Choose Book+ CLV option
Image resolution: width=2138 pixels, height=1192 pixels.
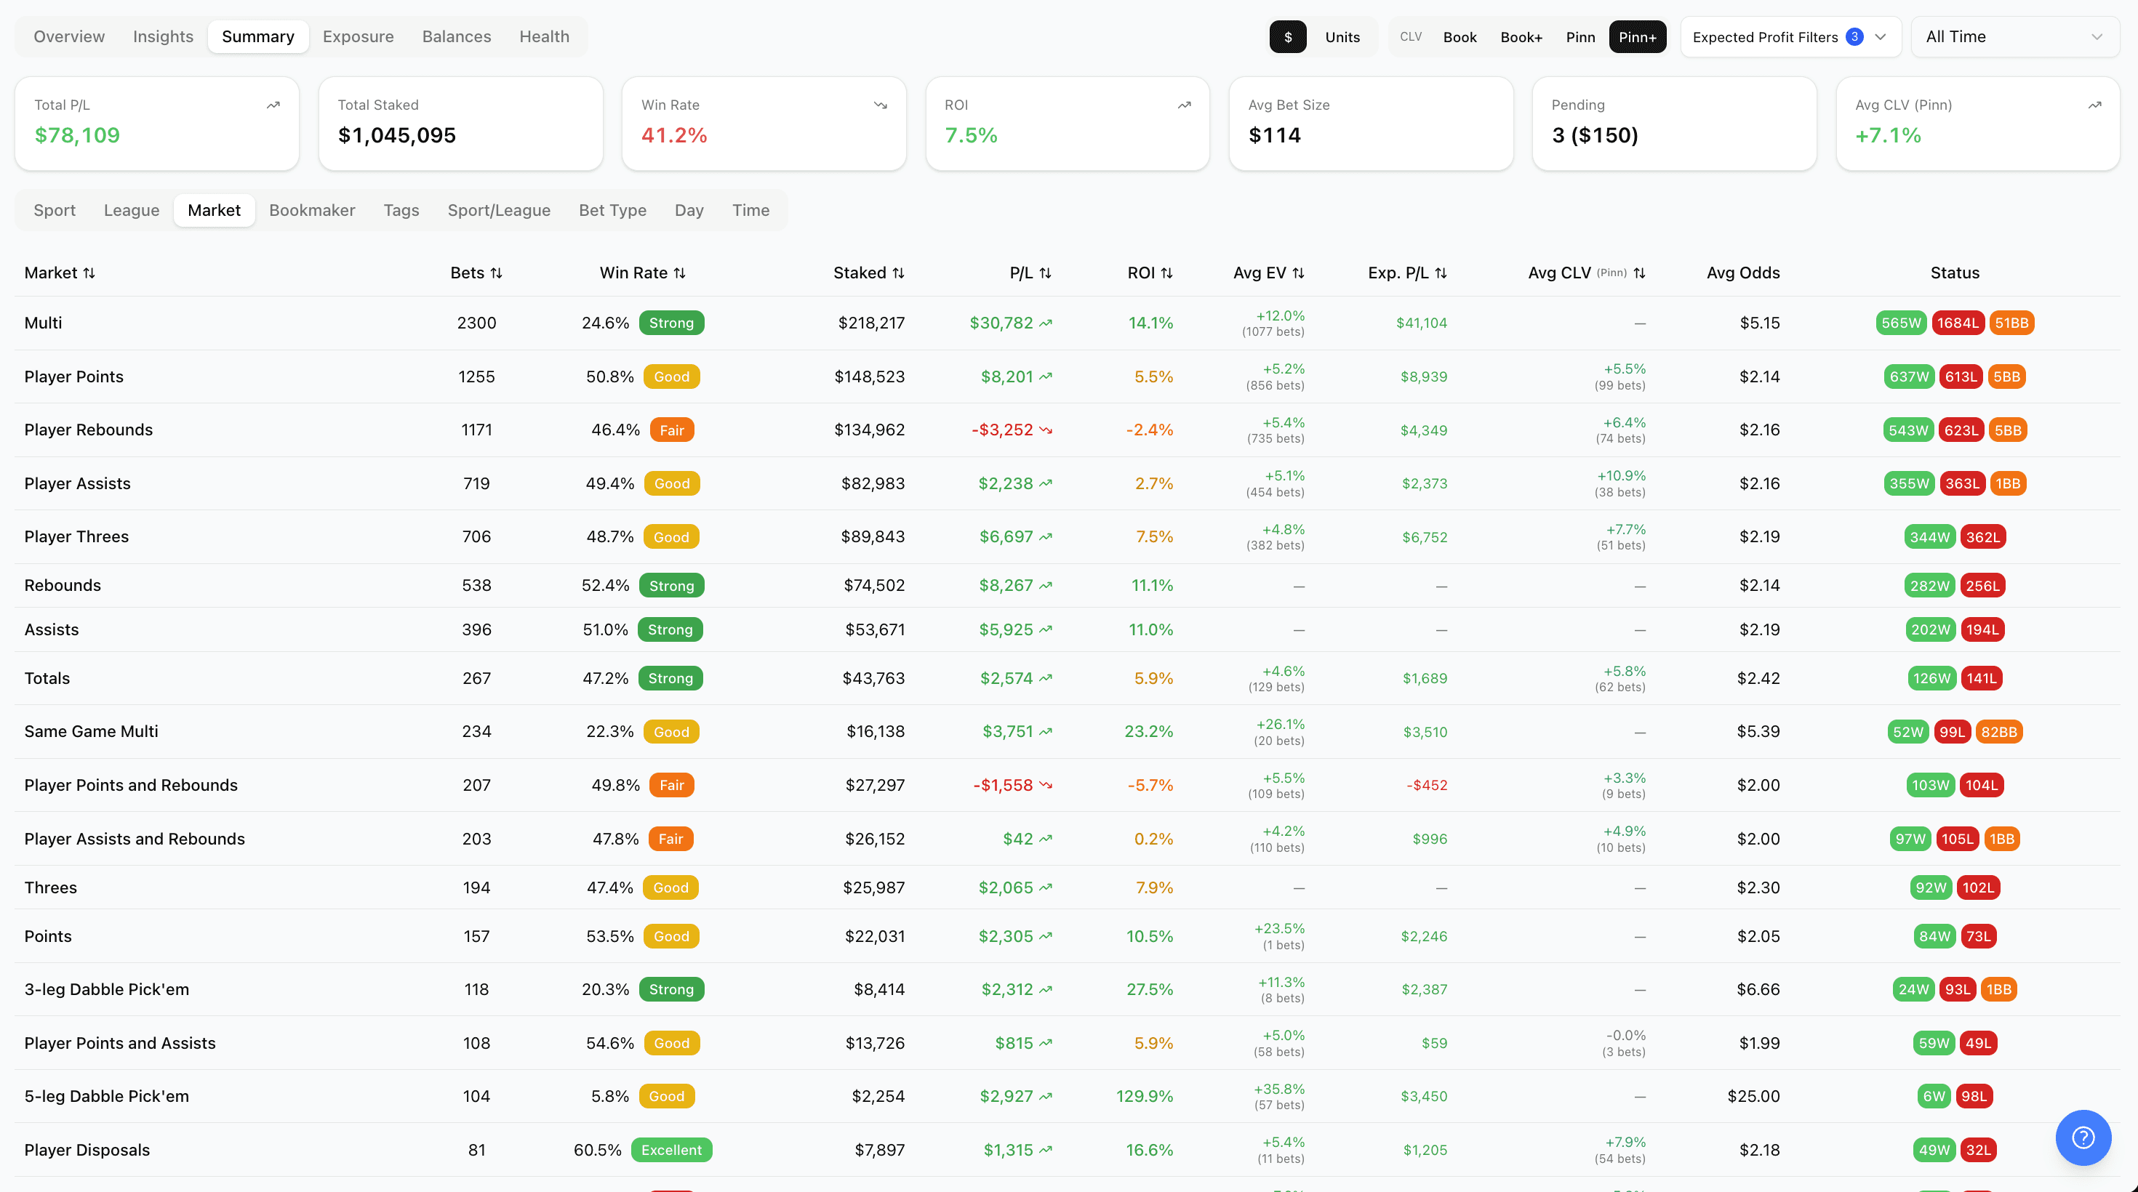[x=1521, y=37]
